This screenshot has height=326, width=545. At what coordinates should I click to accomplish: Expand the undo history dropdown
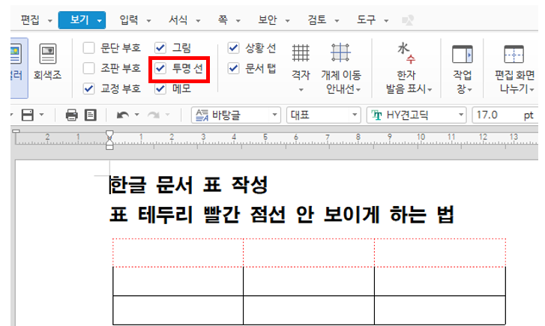coord(136,115)
